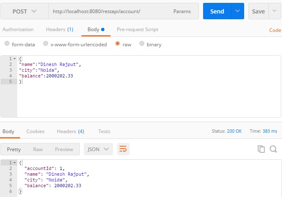Viewport: 282px width, 197px height.
Task: Click request line with "name":"Dinesh Rajput"
Action: pos(50,64)
